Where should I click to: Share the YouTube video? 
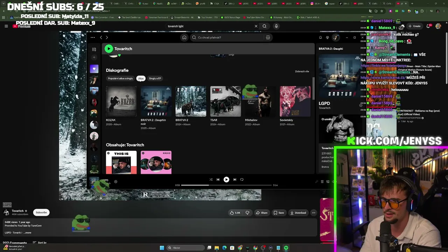[x=261, y=213]
